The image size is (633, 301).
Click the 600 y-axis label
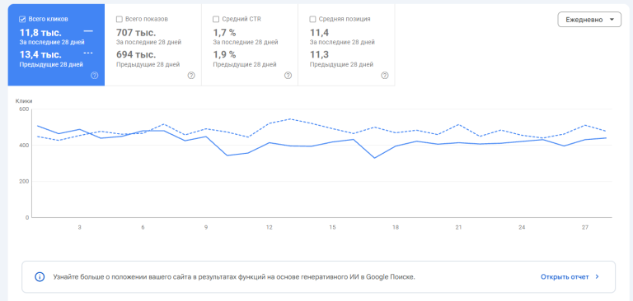tap(25, 109)
